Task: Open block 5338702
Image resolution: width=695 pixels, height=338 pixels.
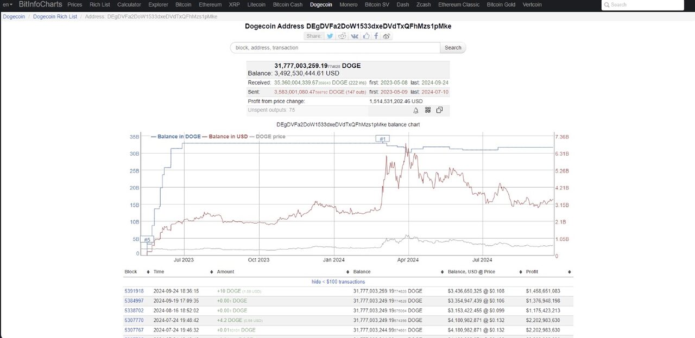Action: tap(134, 311)
